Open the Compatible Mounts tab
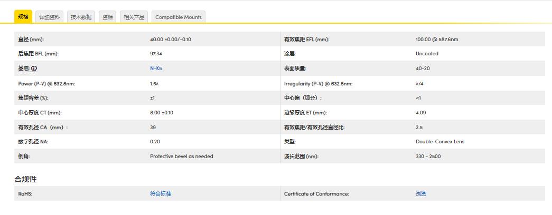The image size is (552, 215). pos(178,17)
